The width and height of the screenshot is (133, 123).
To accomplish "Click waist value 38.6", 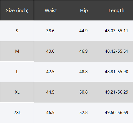I will pyautogui.click(x=50, y=31).
